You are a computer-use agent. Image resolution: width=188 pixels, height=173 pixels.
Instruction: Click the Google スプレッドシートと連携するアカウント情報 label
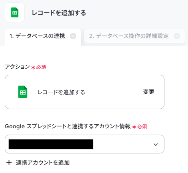(68, 126)
